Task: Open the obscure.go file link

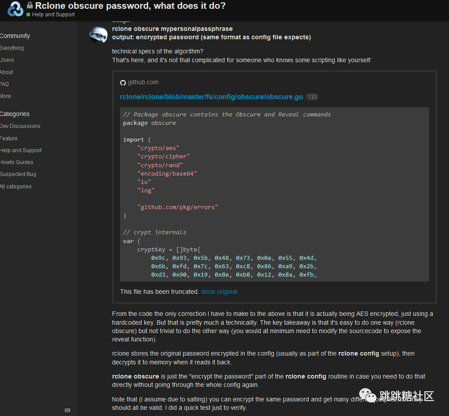Action: pyautogui.click(x=211, y=97)
